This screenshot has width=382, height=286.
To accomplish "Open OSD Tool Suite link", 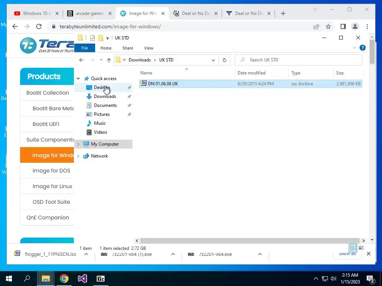I will (x=51, y=202).
